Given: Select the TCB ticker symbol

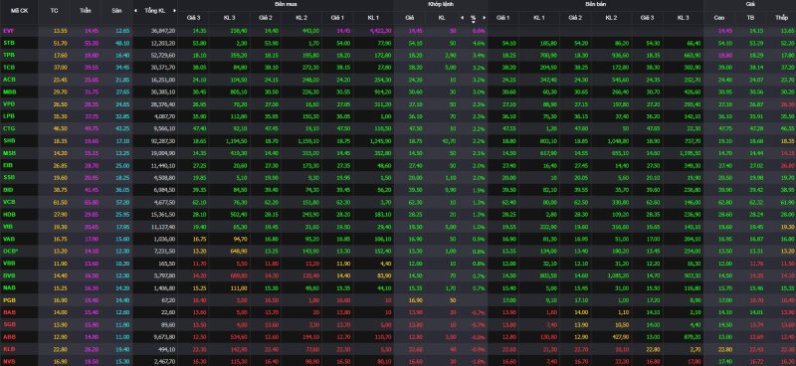Looking at the screenshot, I should (8, 67).
